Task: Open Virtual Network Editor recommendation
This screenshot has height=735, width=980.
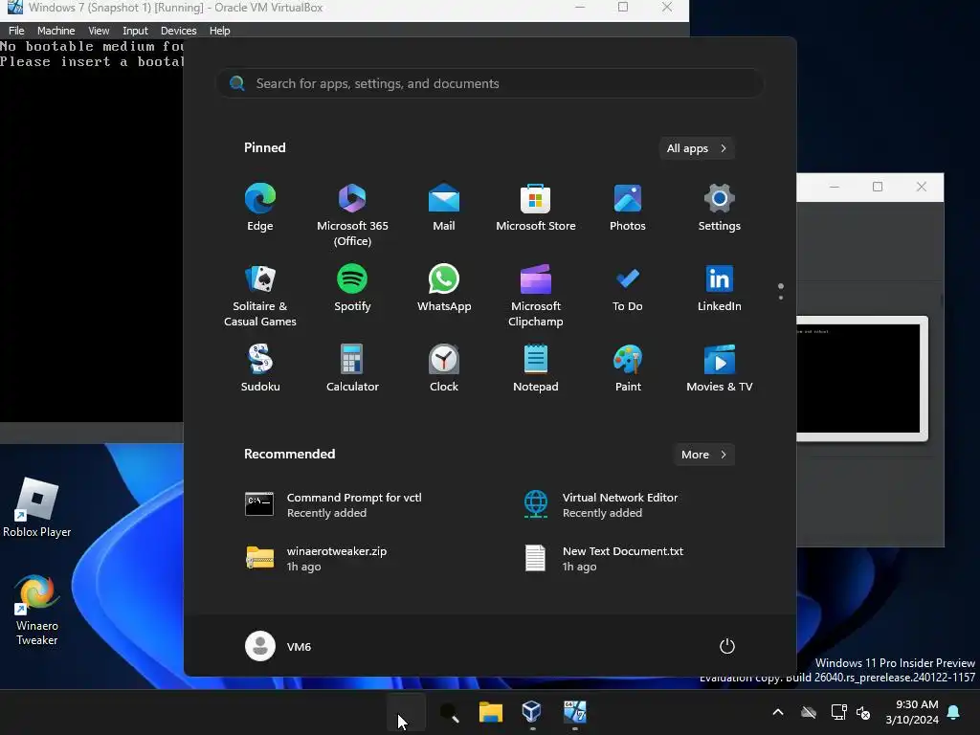Action: click(x=601, y=505)
